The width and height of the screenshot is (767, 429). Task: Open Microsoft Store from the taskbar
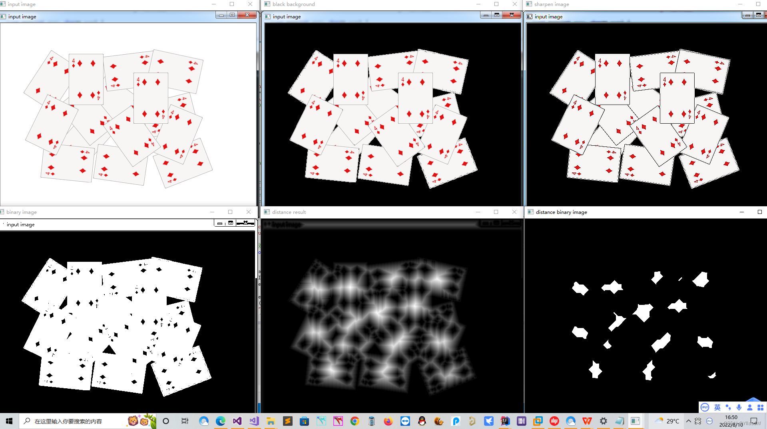point(304,421)
